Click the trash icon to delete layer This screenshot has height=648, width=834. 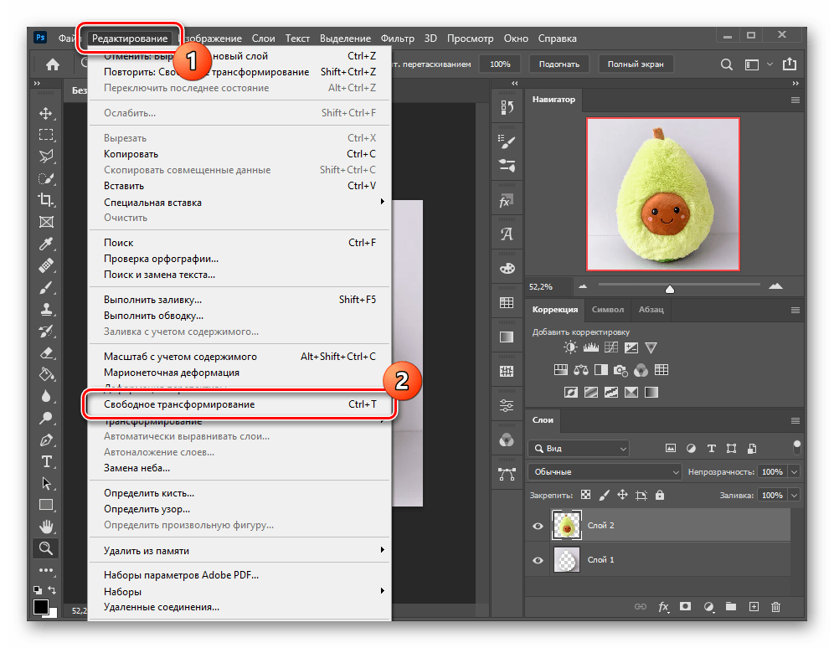775,606
